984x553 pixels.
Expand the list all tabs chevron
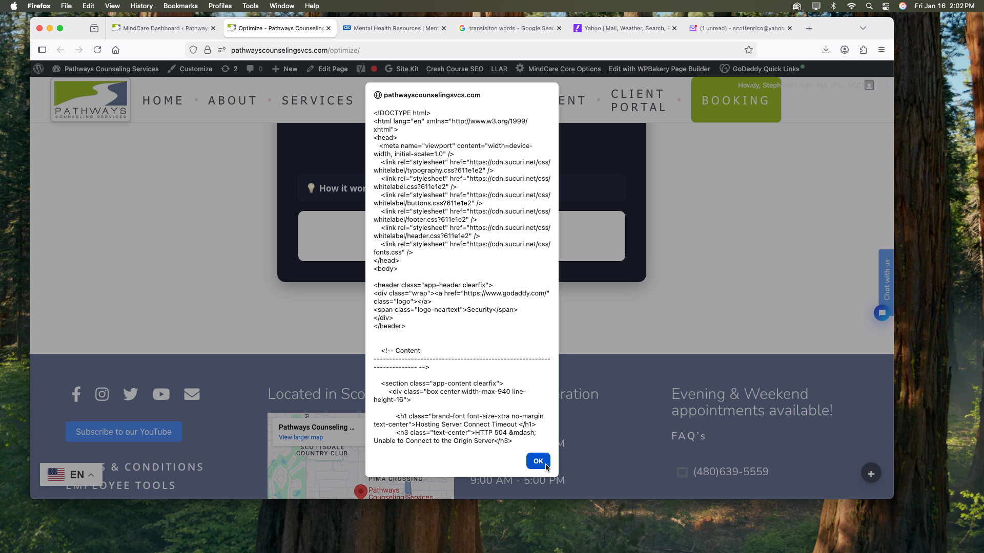tap(863, 28)
